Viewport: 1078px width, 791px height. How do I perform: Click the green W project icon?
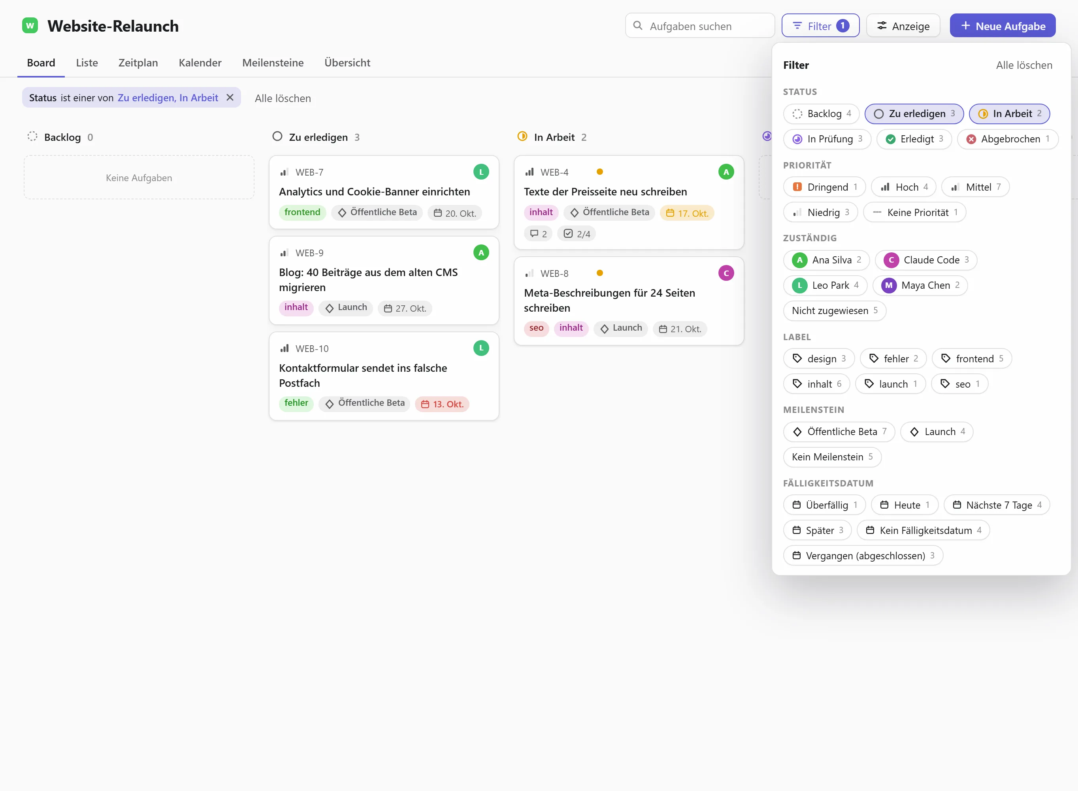[30, 25]
